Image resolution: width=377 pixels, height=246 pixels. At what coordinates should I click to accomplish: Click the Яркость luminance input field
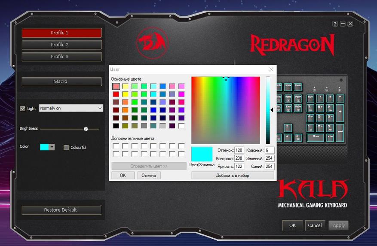[239, 166]
